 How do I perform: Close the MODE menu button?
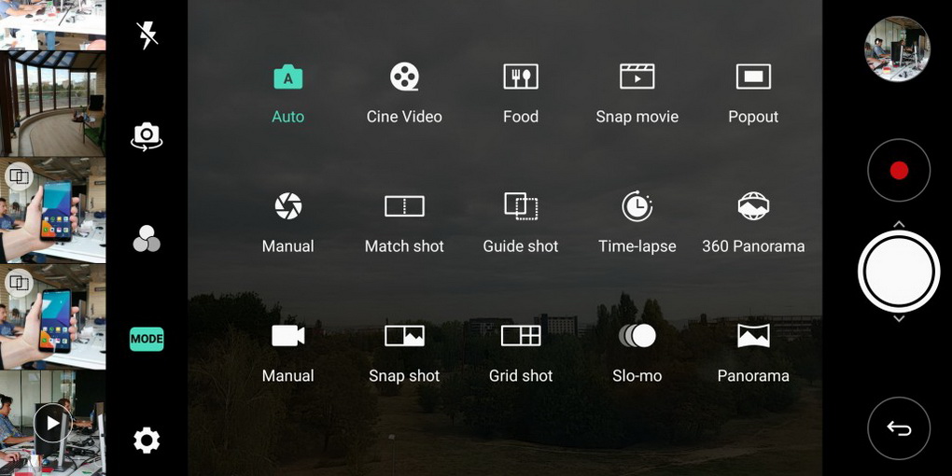(147, 339)
